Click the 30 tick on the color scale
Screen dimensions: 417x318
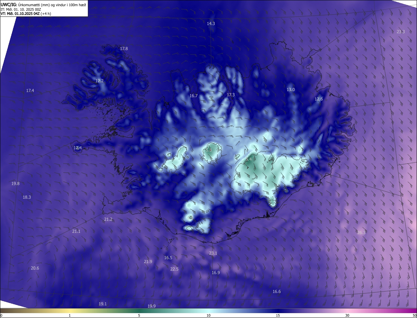tap(347, 315)
